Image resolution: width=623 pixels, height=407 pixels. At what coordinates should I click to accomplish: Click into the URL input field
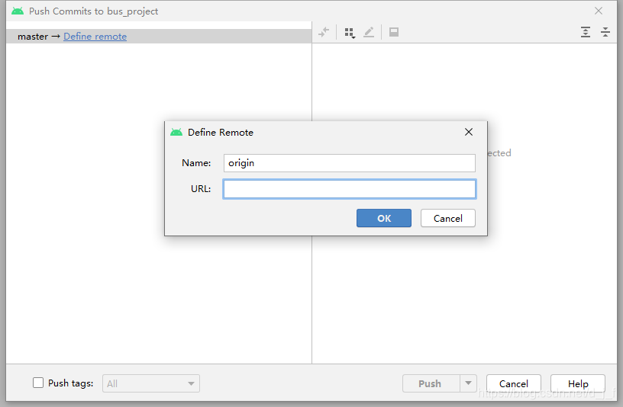pos(349,189)
